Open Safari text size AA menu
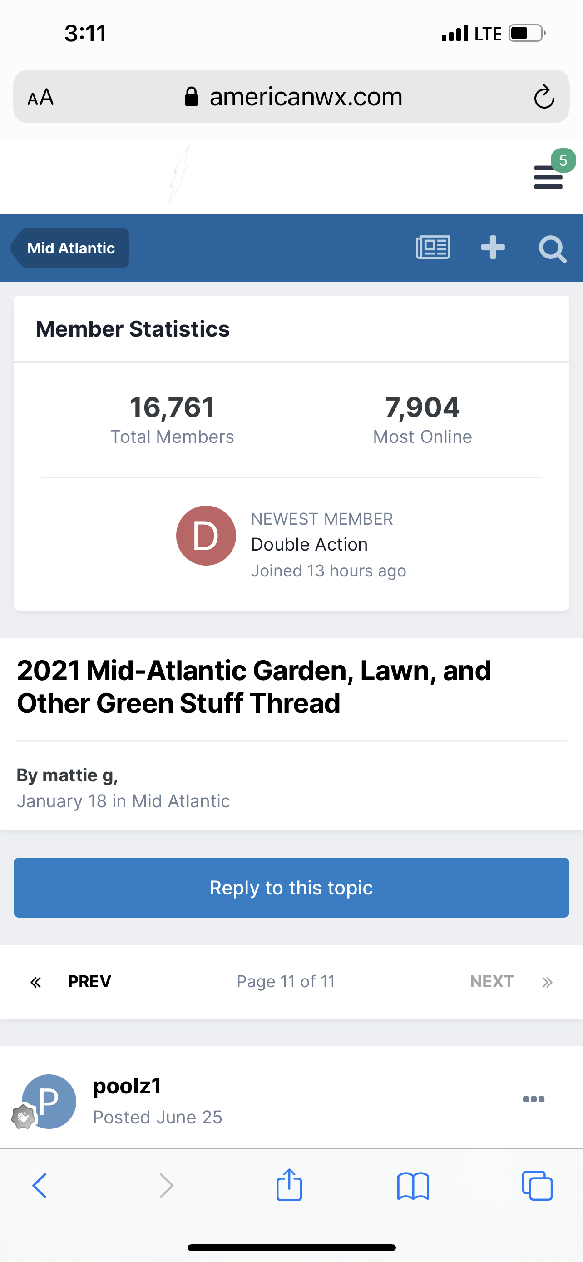 [40, 97]
